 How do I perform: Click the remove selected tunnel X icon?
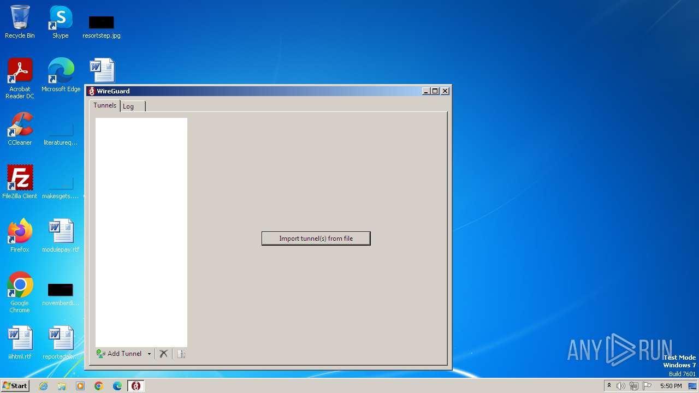tap(163, 354)
